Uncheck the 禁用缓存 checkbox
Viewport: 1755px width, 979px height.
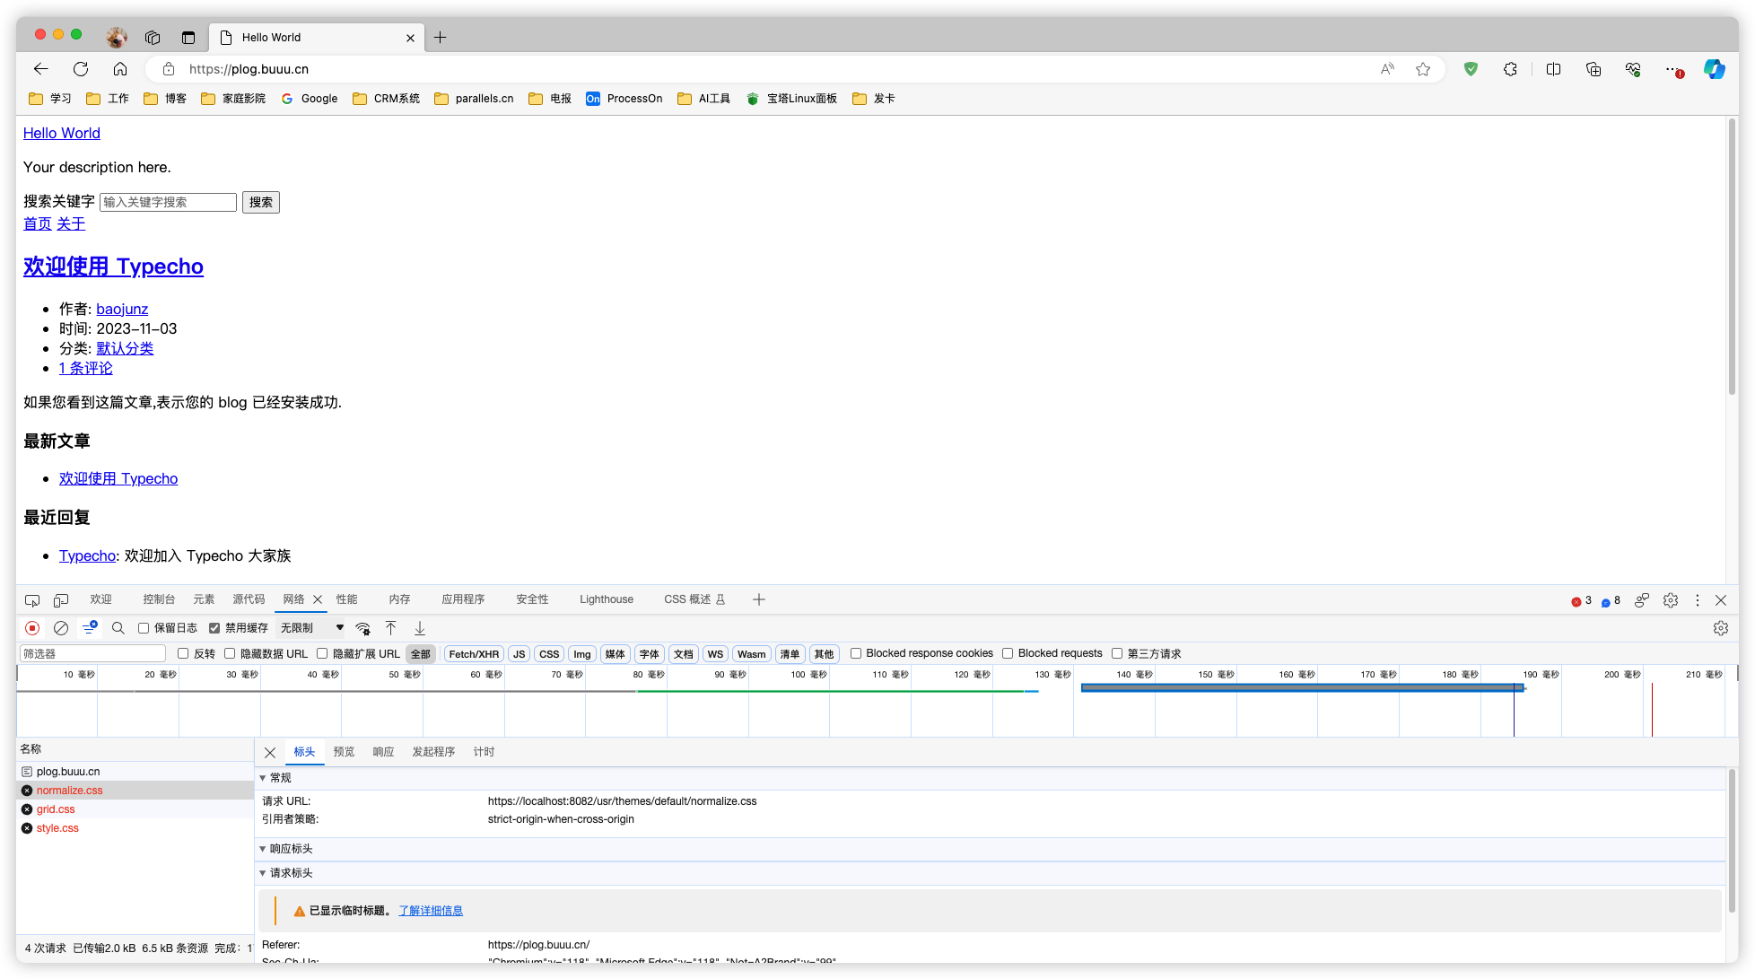tap(214, 628)
